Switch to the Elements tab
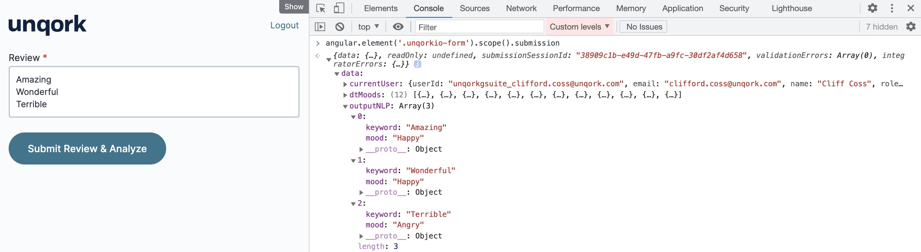The height and width of the screenshot is (252, 921). click(381, 8)
